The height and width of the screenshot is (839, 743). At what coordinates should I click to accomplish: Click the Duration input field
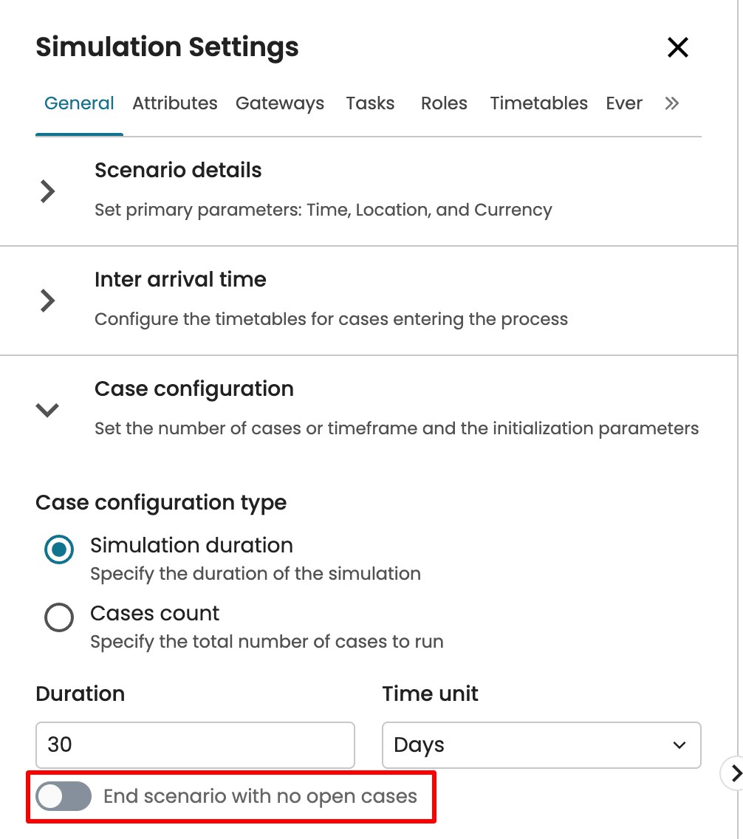pyautogui.click(x=195, y=744)
